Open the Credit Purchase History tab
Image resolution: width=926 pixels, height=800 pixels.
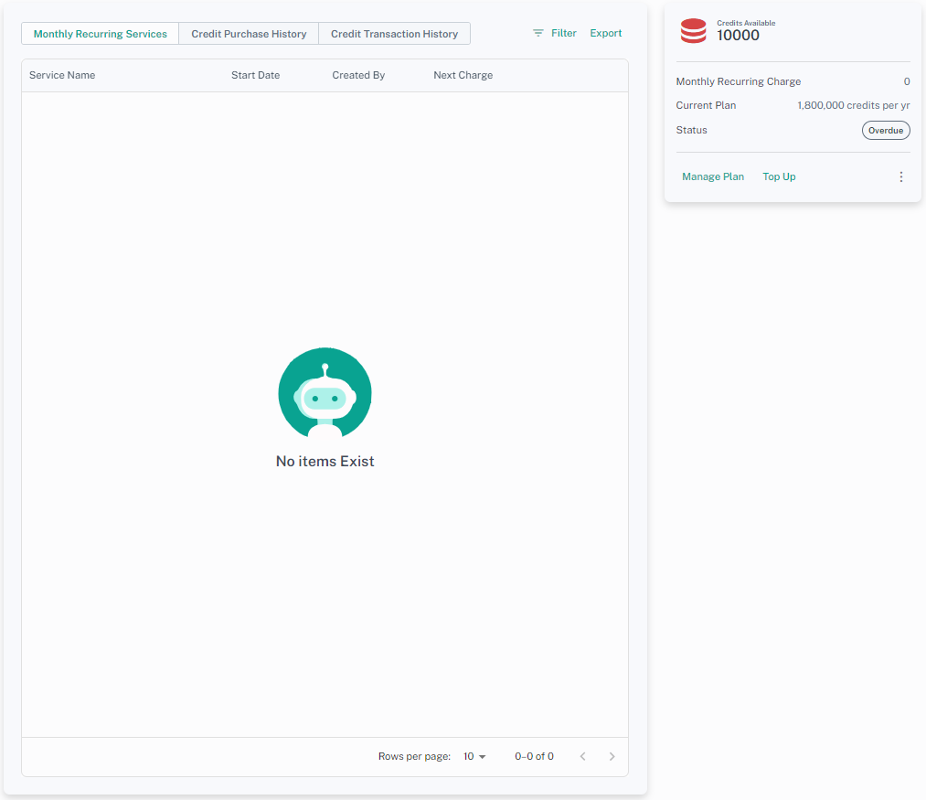tap(249, 34)
